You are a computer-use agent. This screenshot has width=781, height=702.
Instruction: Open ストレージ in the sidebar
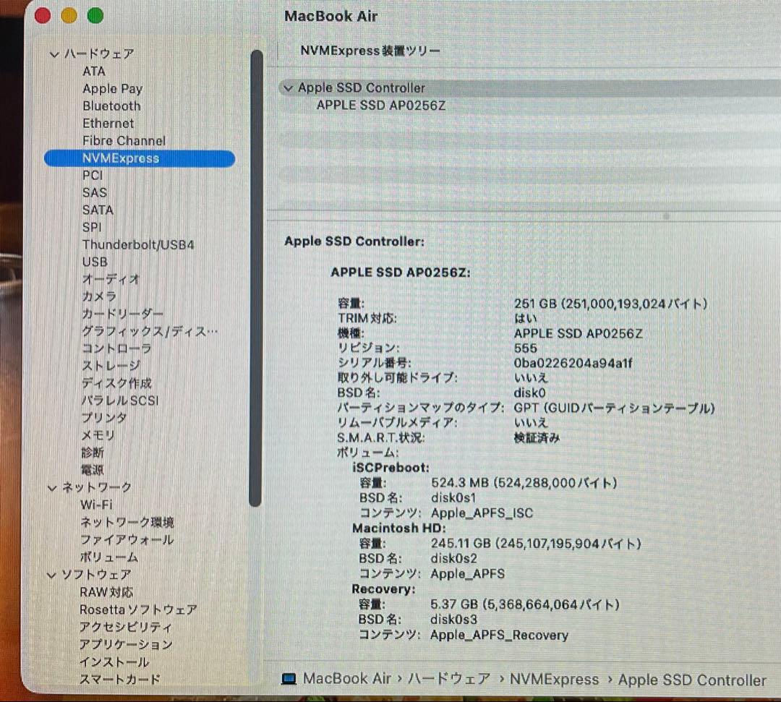111,366
